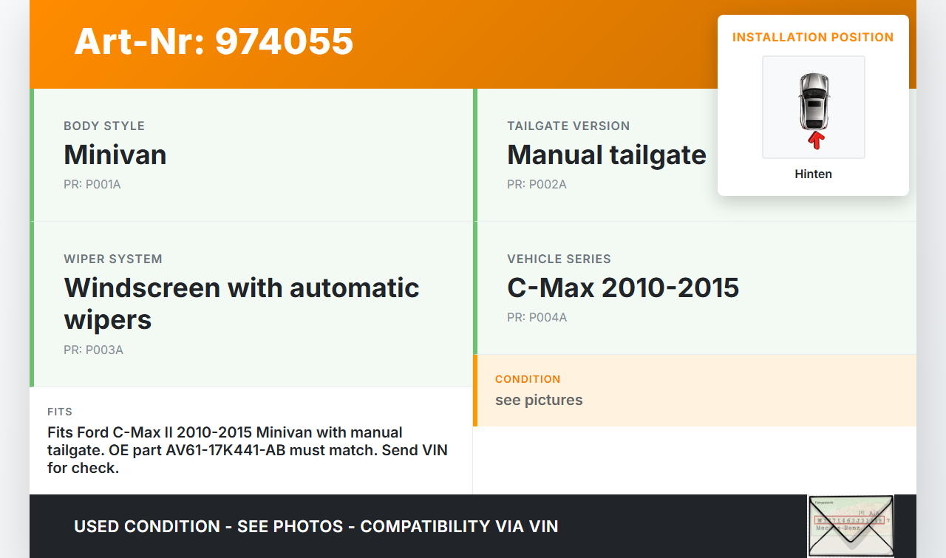This screenshot has width=946, height=558.
Task: Click the Hinten position caption
Action: click(813, 174)
